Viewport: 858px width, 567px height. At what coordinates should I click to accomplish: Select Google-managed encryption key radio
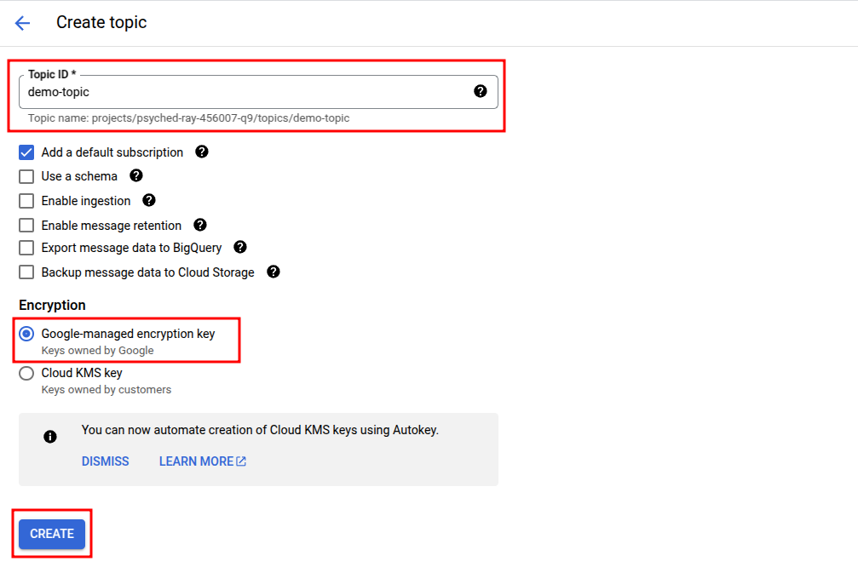tap(26, 334)
